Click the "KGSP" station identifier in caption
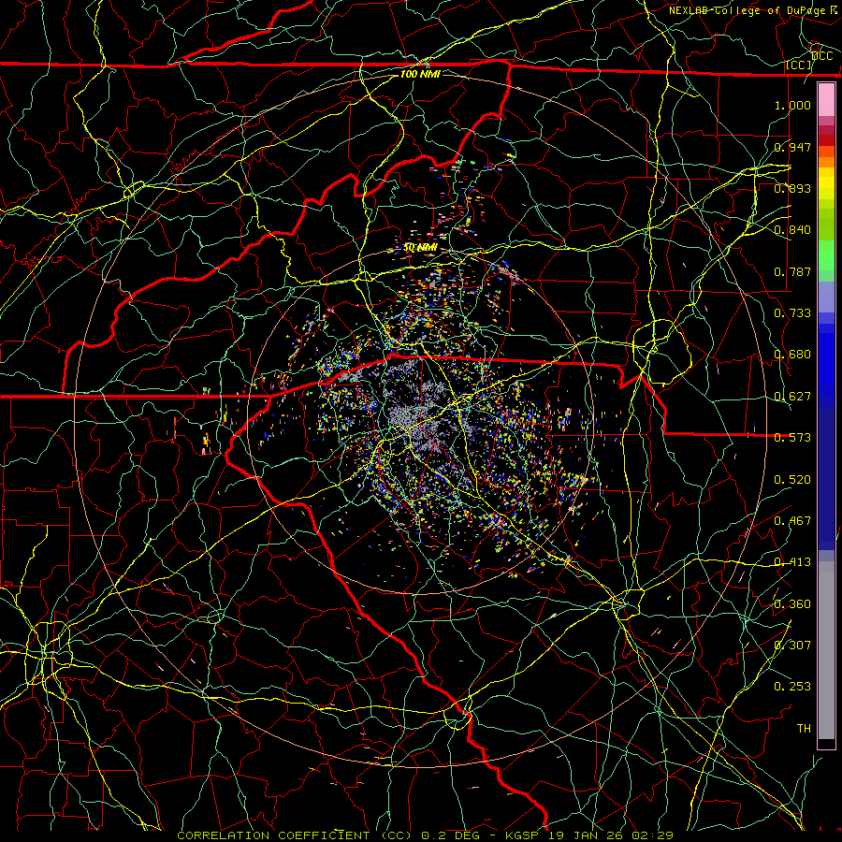This screenshot has width=842, height=842. (x=522, y=835)
